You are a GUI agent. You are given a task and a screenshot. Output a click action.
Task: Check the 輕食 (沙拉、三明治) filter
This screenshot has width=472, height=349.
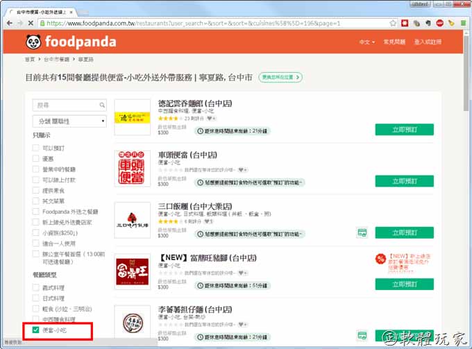[x=36, y=309]
